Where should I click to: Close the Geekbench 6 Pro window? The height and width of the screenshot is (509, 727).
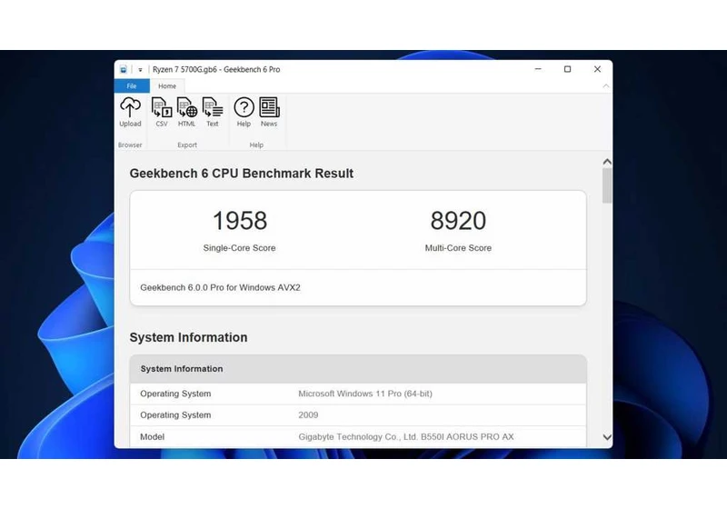597,69
